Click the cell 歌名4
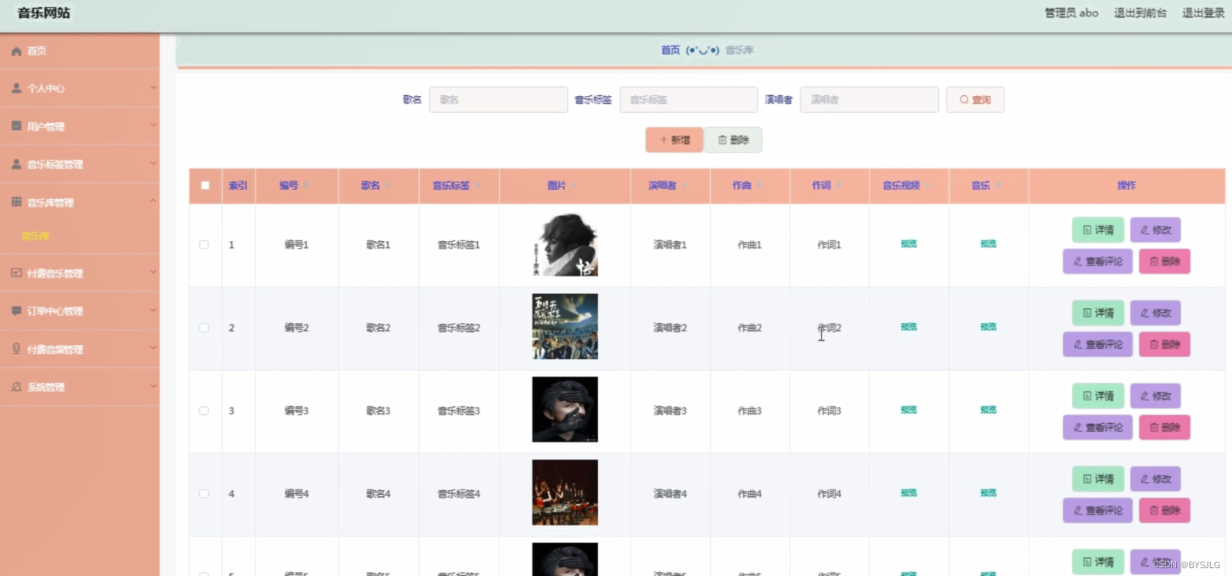This screenshot has width=1232, height=576. click(379, 493)
